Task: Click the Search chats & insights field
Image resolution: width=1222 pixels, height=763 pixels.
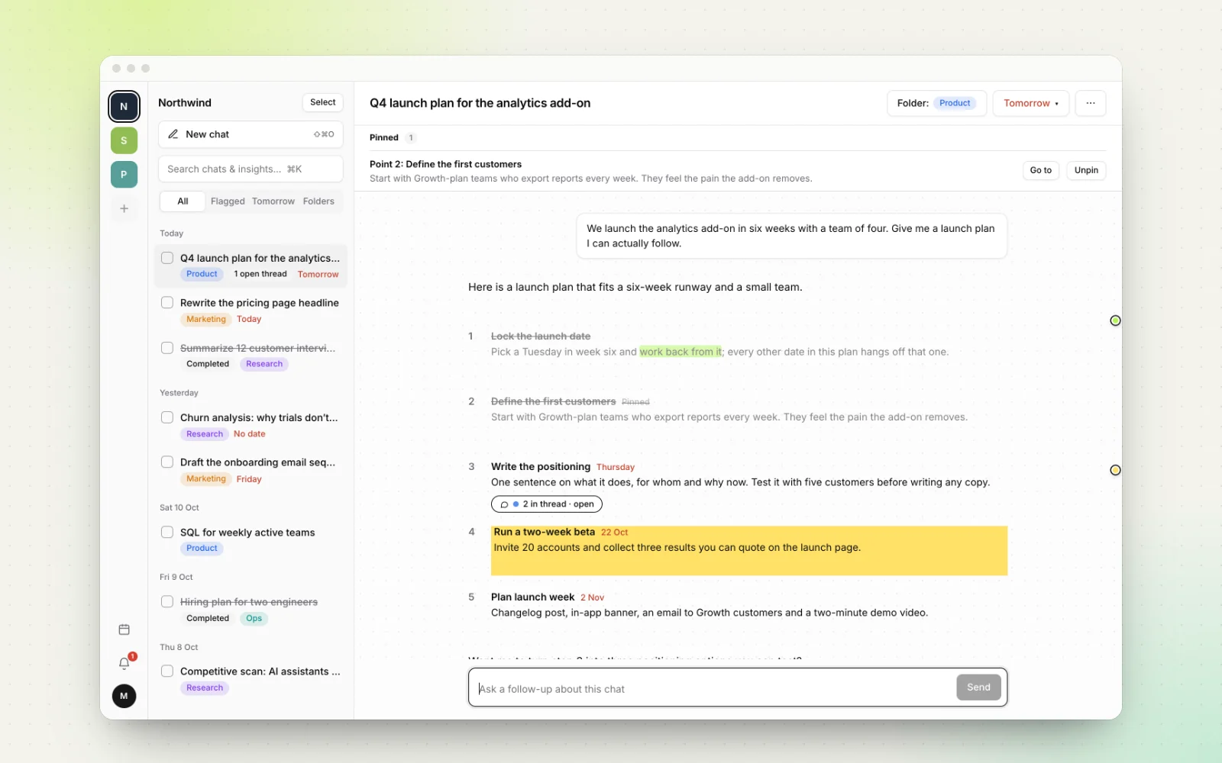Action: coord(251,169)
